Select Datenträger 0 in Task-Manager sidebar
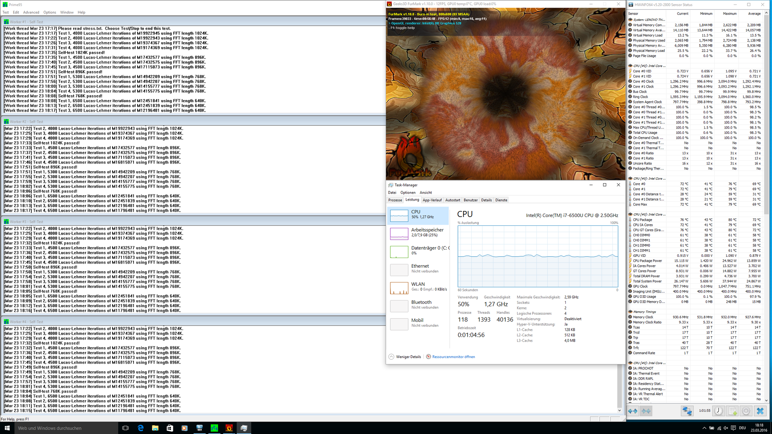 pyautogui.click(x=418, y=251)
